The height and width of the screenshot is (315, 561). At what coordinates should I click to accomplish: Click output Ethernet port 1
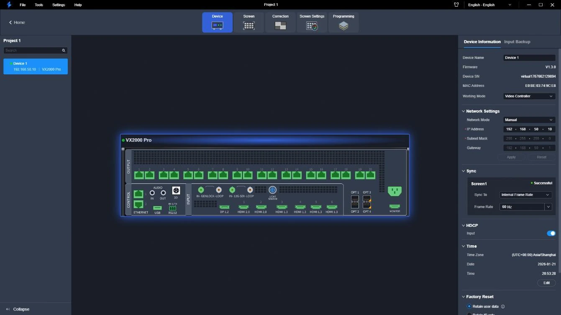pyautogui.click(x=139, y=175)
